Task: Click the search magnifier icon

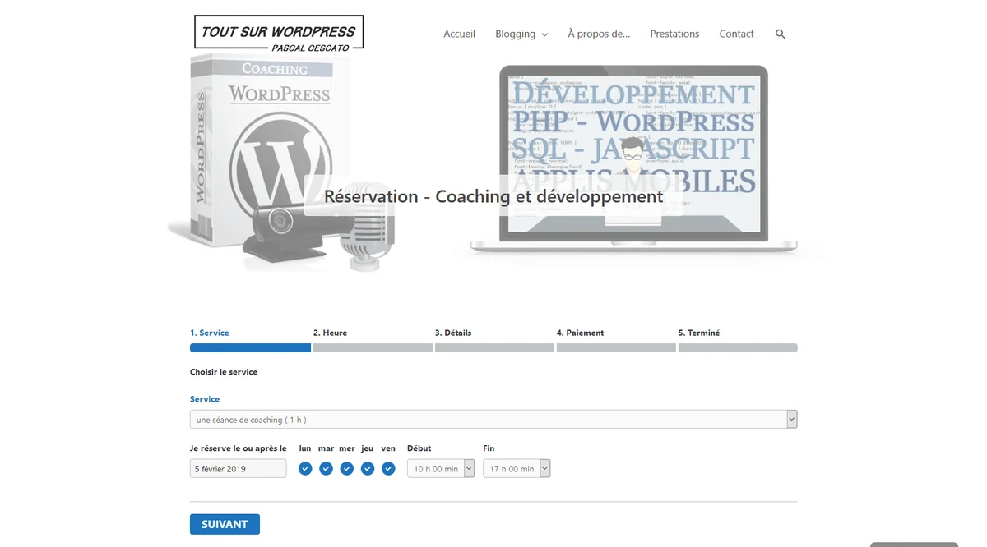Action: [780, 34]
